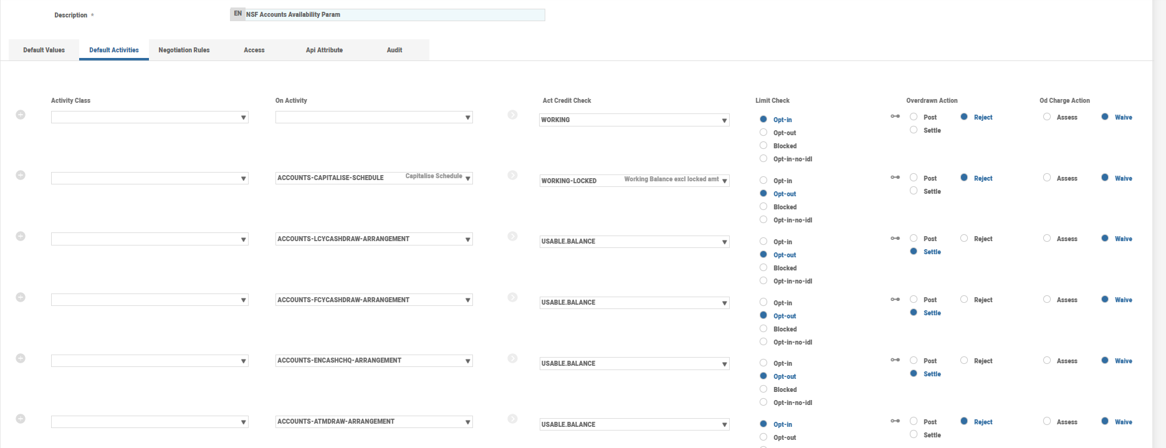The image size is (1166, 448).
Task: Click link icon in the WORKING row's Overdrawn Action
Action: click(x=895, y=117)
